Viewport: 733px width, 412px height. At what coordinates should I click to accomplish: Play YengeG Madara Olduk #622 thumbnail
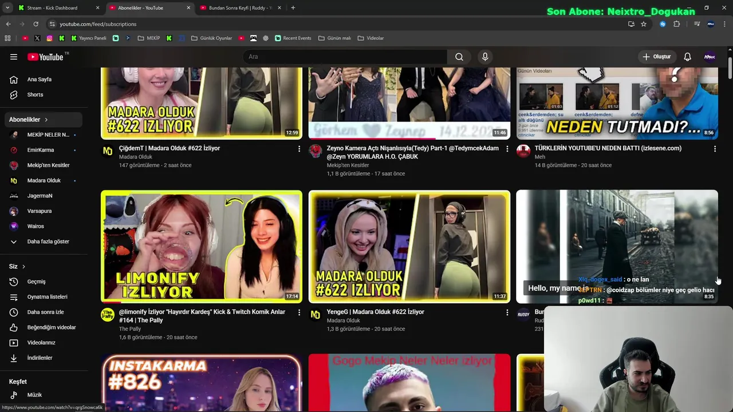point(409,246)
